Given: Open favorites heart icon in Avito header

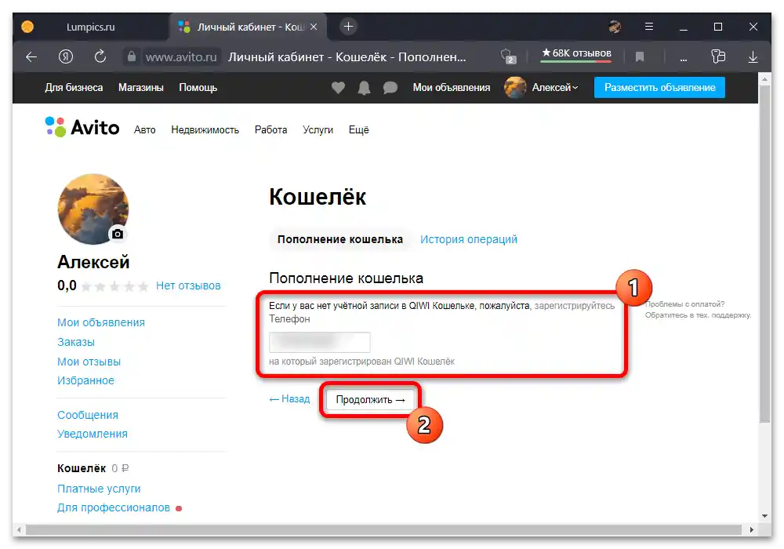Looking at the screenshot, I should pyautogui.click(x=338, y=88).
